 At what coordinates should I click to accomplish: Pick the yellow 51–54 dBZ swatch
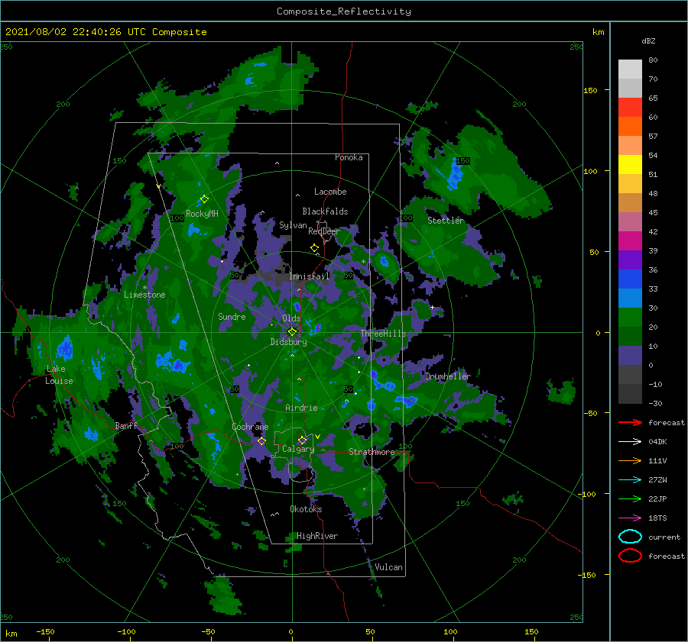(630, 164)
